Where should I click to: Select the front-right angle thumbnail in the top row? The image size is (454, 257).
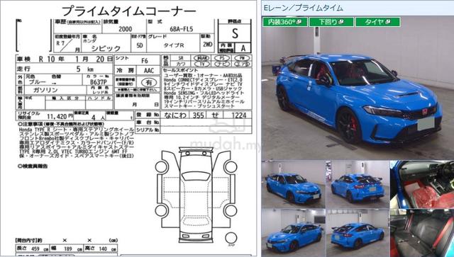[x=293, y=184]
